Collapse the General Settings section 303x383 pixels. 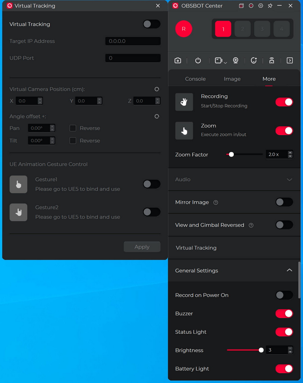(289, 270)
